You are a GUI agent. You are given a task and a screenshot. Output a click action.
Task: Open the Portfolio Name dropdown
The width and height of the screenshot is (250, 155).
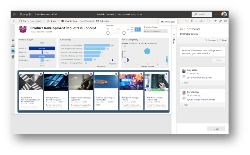click(x=156, y=31)
